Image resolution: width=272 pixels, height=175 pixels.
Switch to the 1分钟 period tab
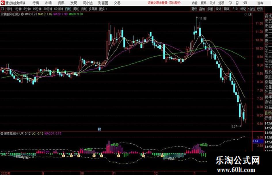18,9
